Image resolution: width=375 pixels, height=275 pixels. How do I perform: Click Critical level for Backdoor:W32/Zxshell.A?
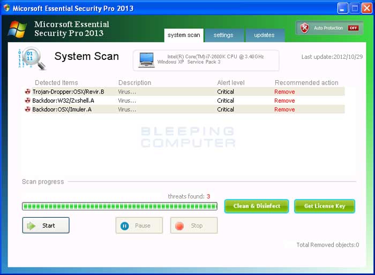tap(226, 101)
